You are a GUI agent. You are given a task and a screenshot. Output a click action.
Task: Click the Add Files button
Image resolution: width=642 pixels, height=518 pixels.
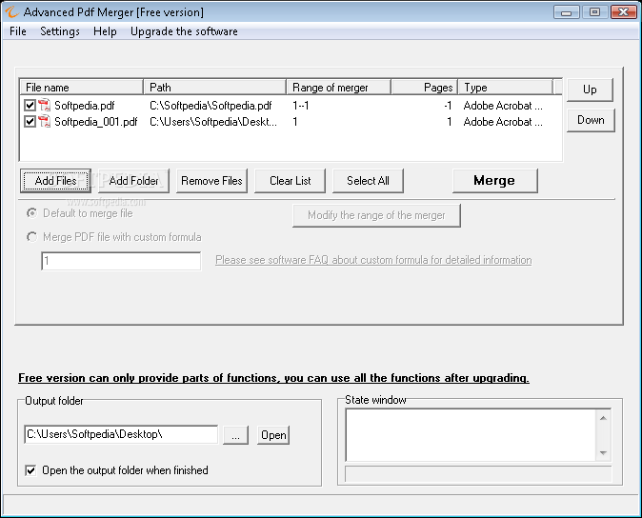[55, 181]
